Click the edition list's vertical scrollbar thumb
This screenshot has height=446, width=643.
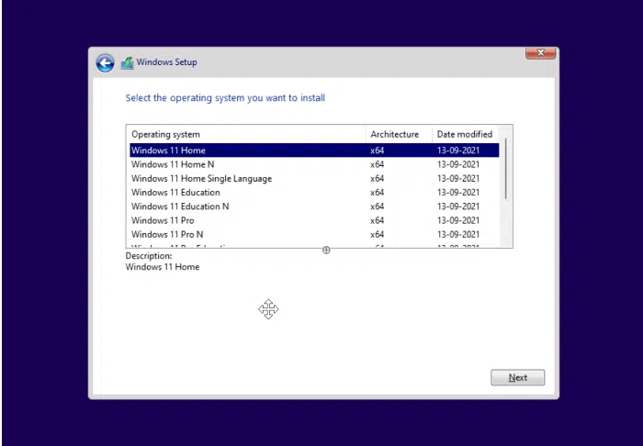[505, 169]
